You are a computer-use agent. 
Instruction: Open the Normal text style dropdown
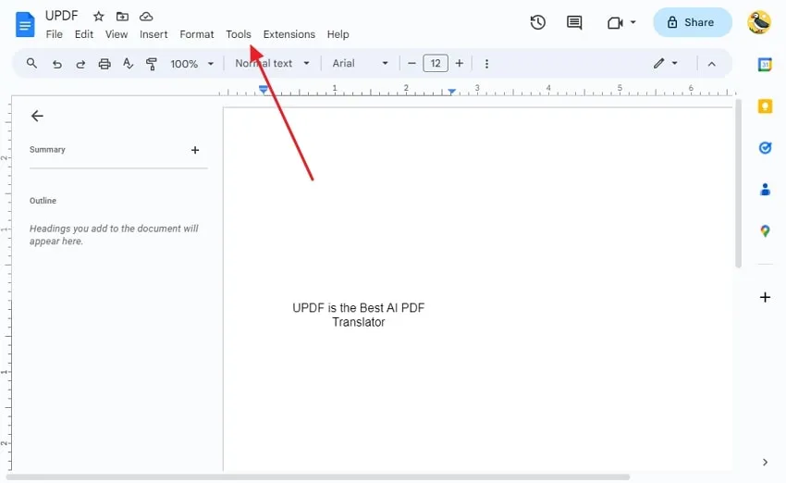tap(272, 63)
